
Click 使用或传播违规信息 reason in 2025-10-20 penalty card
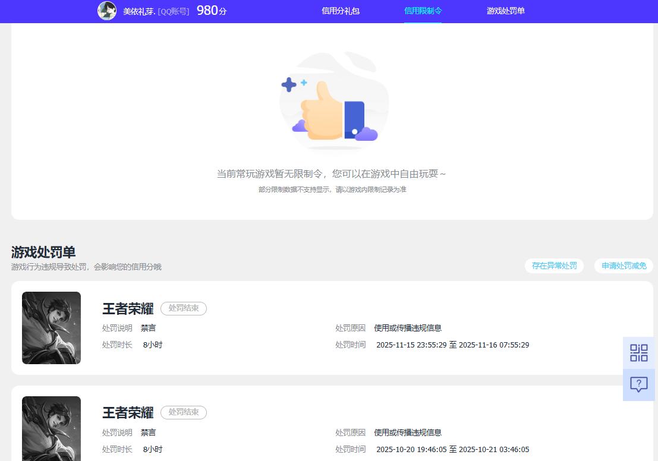click(408, 432)
